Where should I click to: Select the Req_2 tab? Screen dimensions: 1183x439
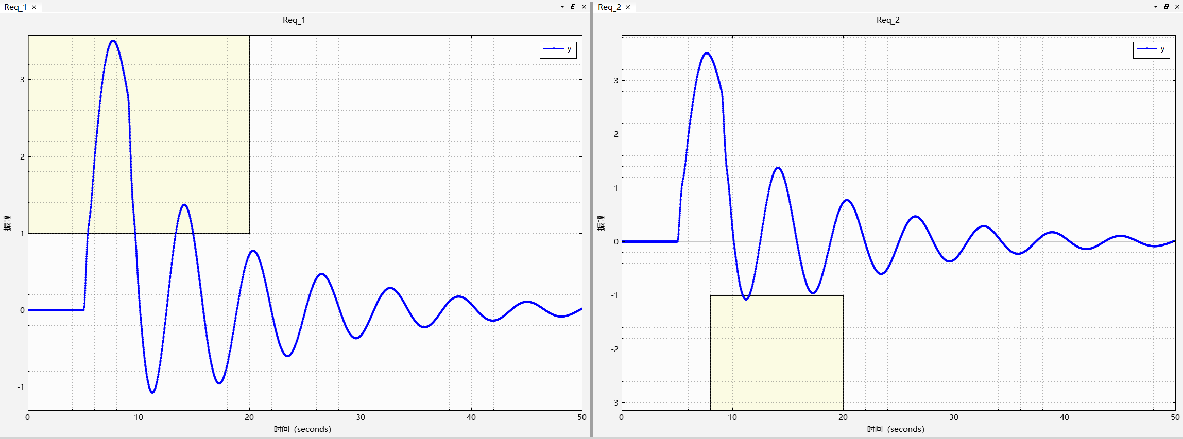pyautogui.click(x=609, y=7)
